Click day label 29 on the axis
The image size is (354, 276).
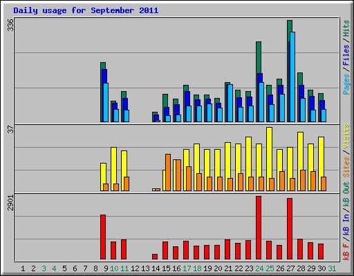(311, 268)
